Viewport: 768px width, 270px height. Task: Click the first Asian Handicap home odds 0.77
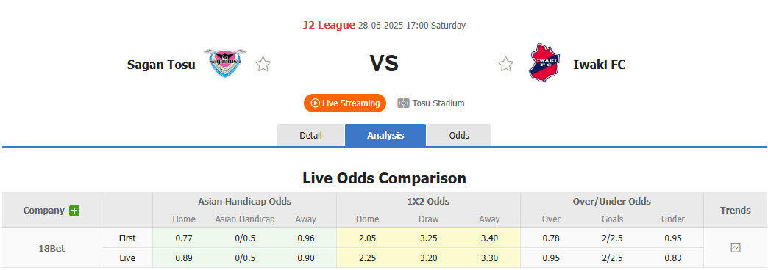click(184, 238)
